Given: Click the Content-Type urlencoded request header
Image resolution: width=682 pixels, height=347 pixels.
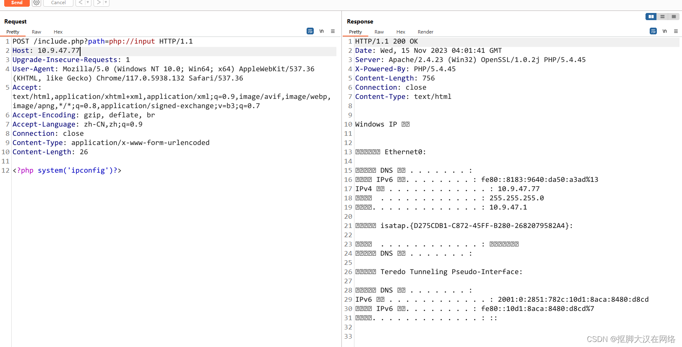Looking at the screenshot, I should pos(111,142).
